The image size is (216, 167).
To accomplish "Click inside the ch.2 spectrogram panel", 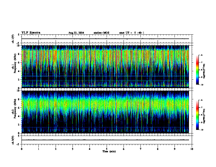I will coord(105,112).
